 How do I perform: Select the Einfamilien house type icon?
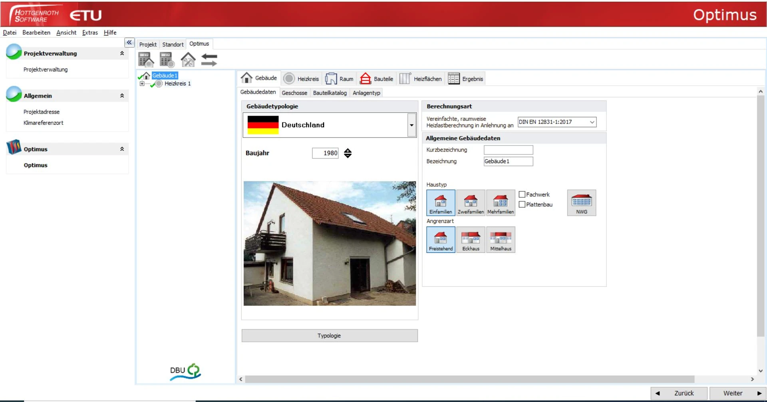click(x=441, y=203)
